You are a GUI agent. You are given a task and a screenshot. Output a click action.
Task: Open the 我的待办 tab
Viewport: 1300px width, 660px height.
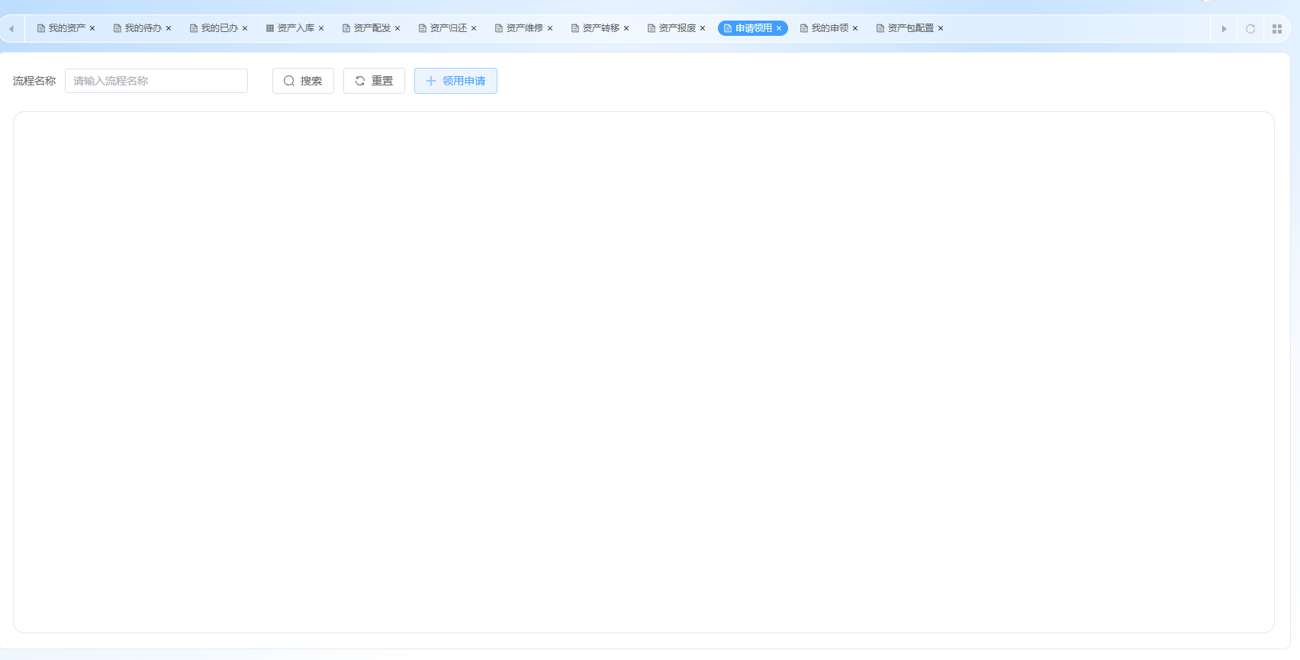143,28
